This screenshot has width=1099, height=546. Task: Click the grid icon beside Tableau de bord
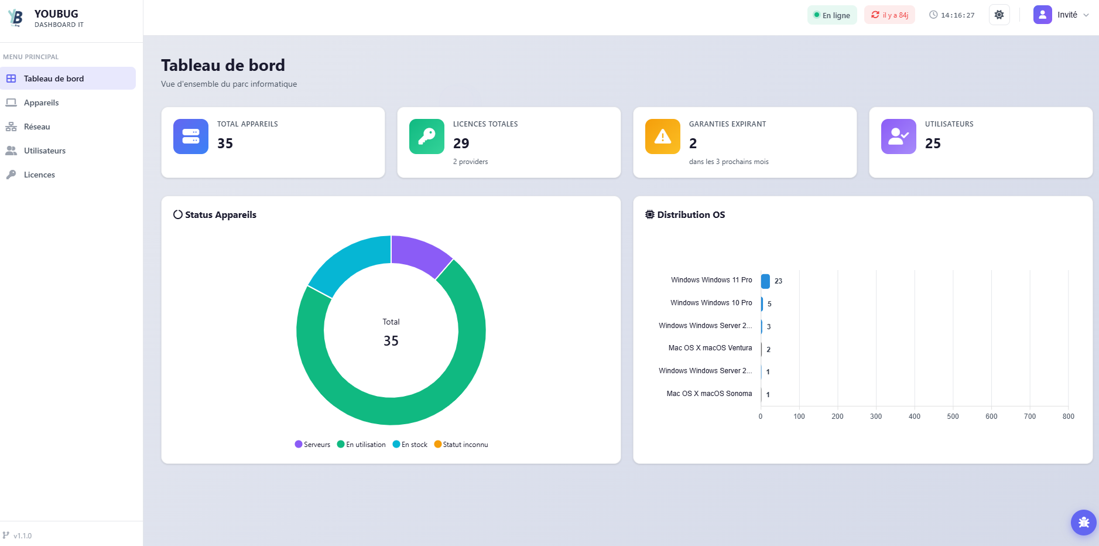11,79
